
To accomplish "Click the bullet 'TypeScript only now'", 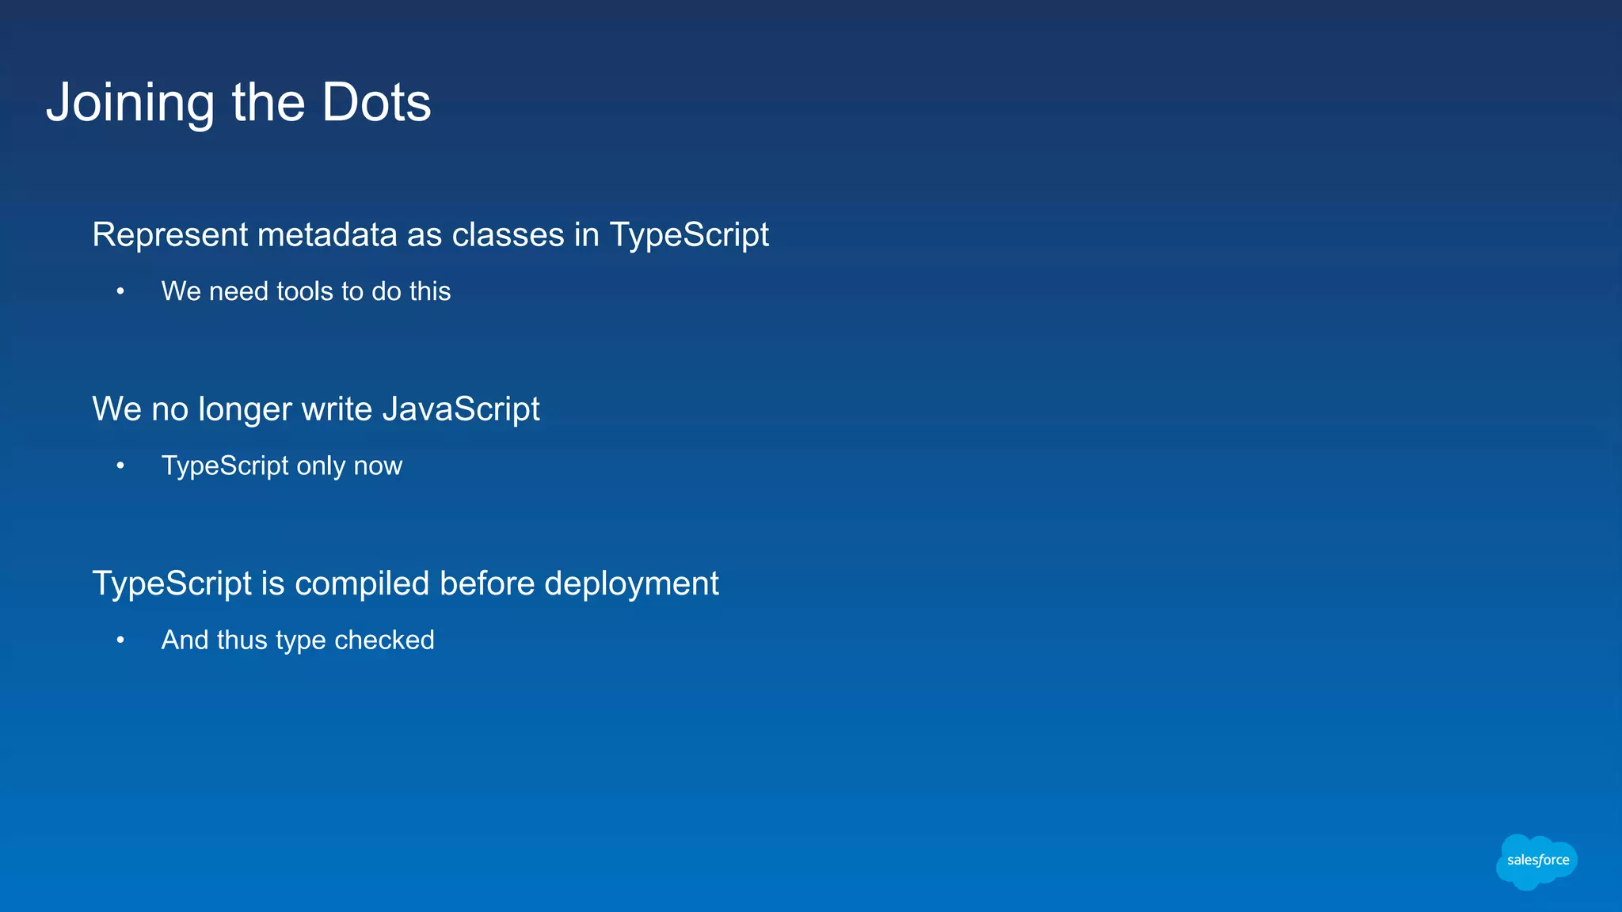I will [x=282, y=466].
